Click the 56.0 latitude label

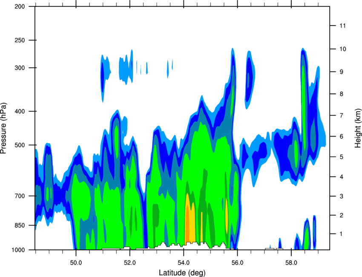237,263
